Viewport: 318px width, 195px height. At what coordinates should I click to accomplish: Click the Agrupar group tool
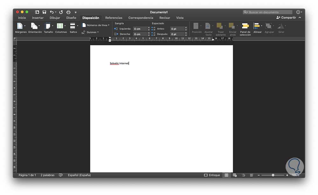tap(269, 28)
